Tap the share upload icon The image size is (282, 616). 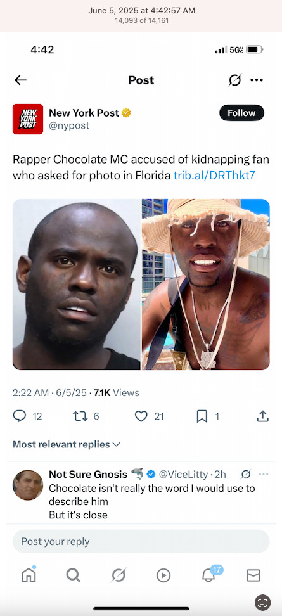(262, 416)
